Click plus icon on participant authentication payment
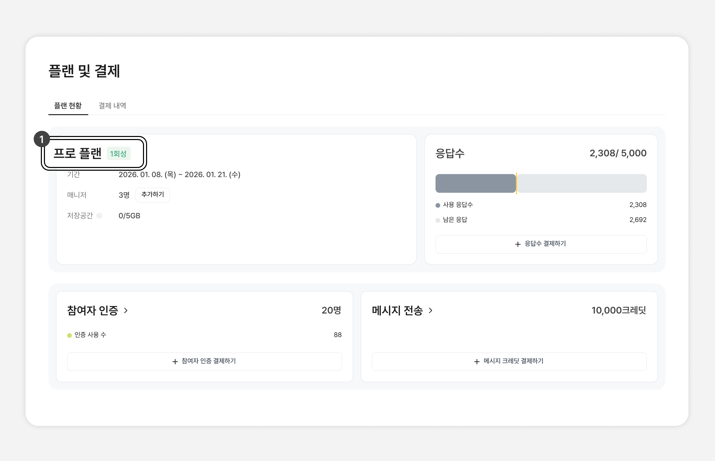The height and width of the screenshot is (461, 715). tap(175, 362)
